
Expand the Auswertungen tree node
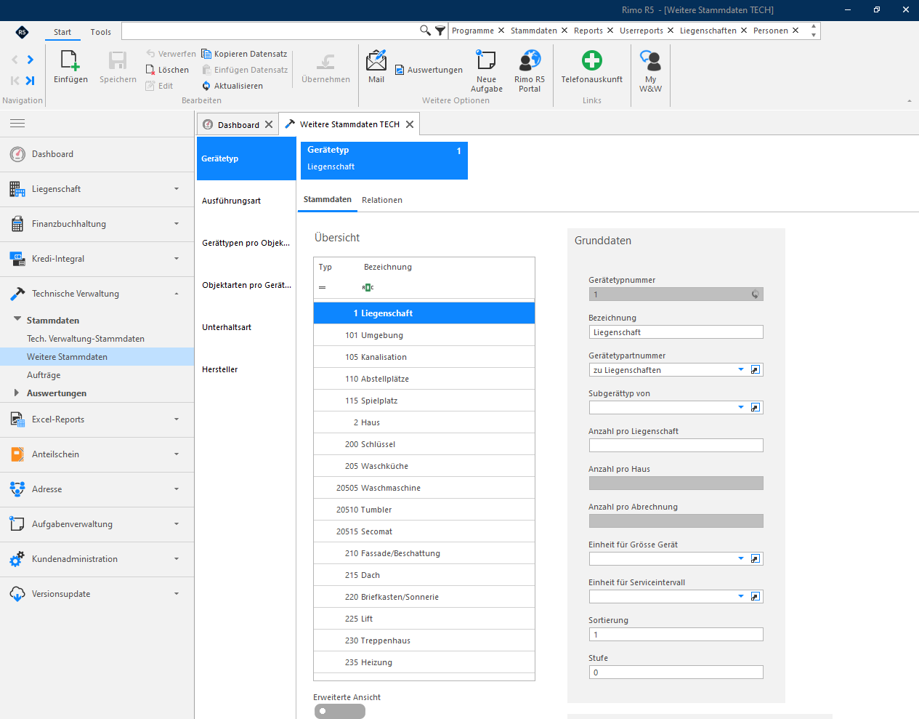point(17,393)
